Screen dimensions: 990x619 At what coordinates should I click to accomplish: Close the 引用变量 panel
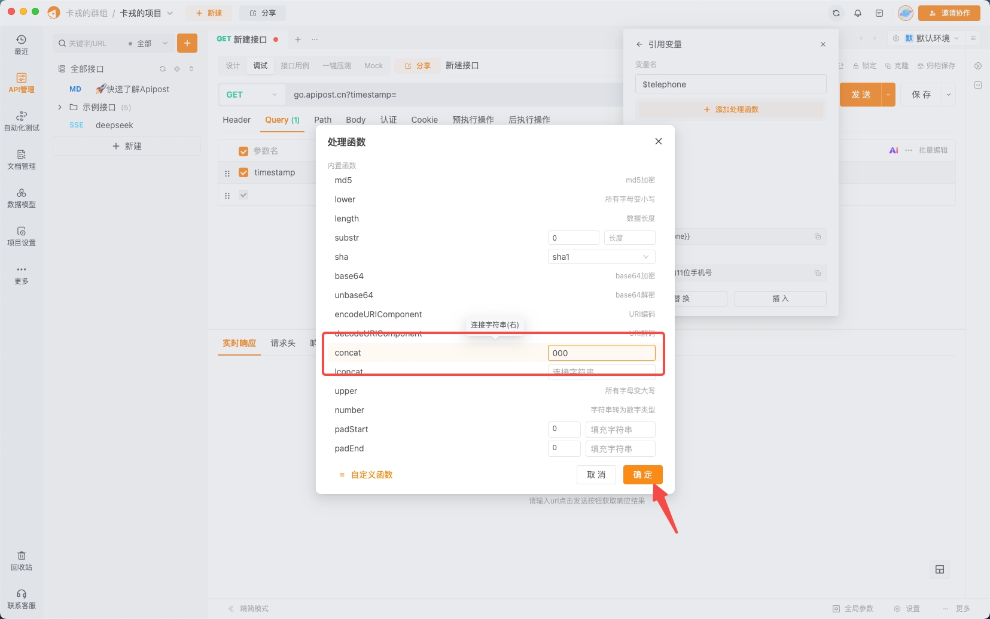pyautogui.click(x=823, y=44)
